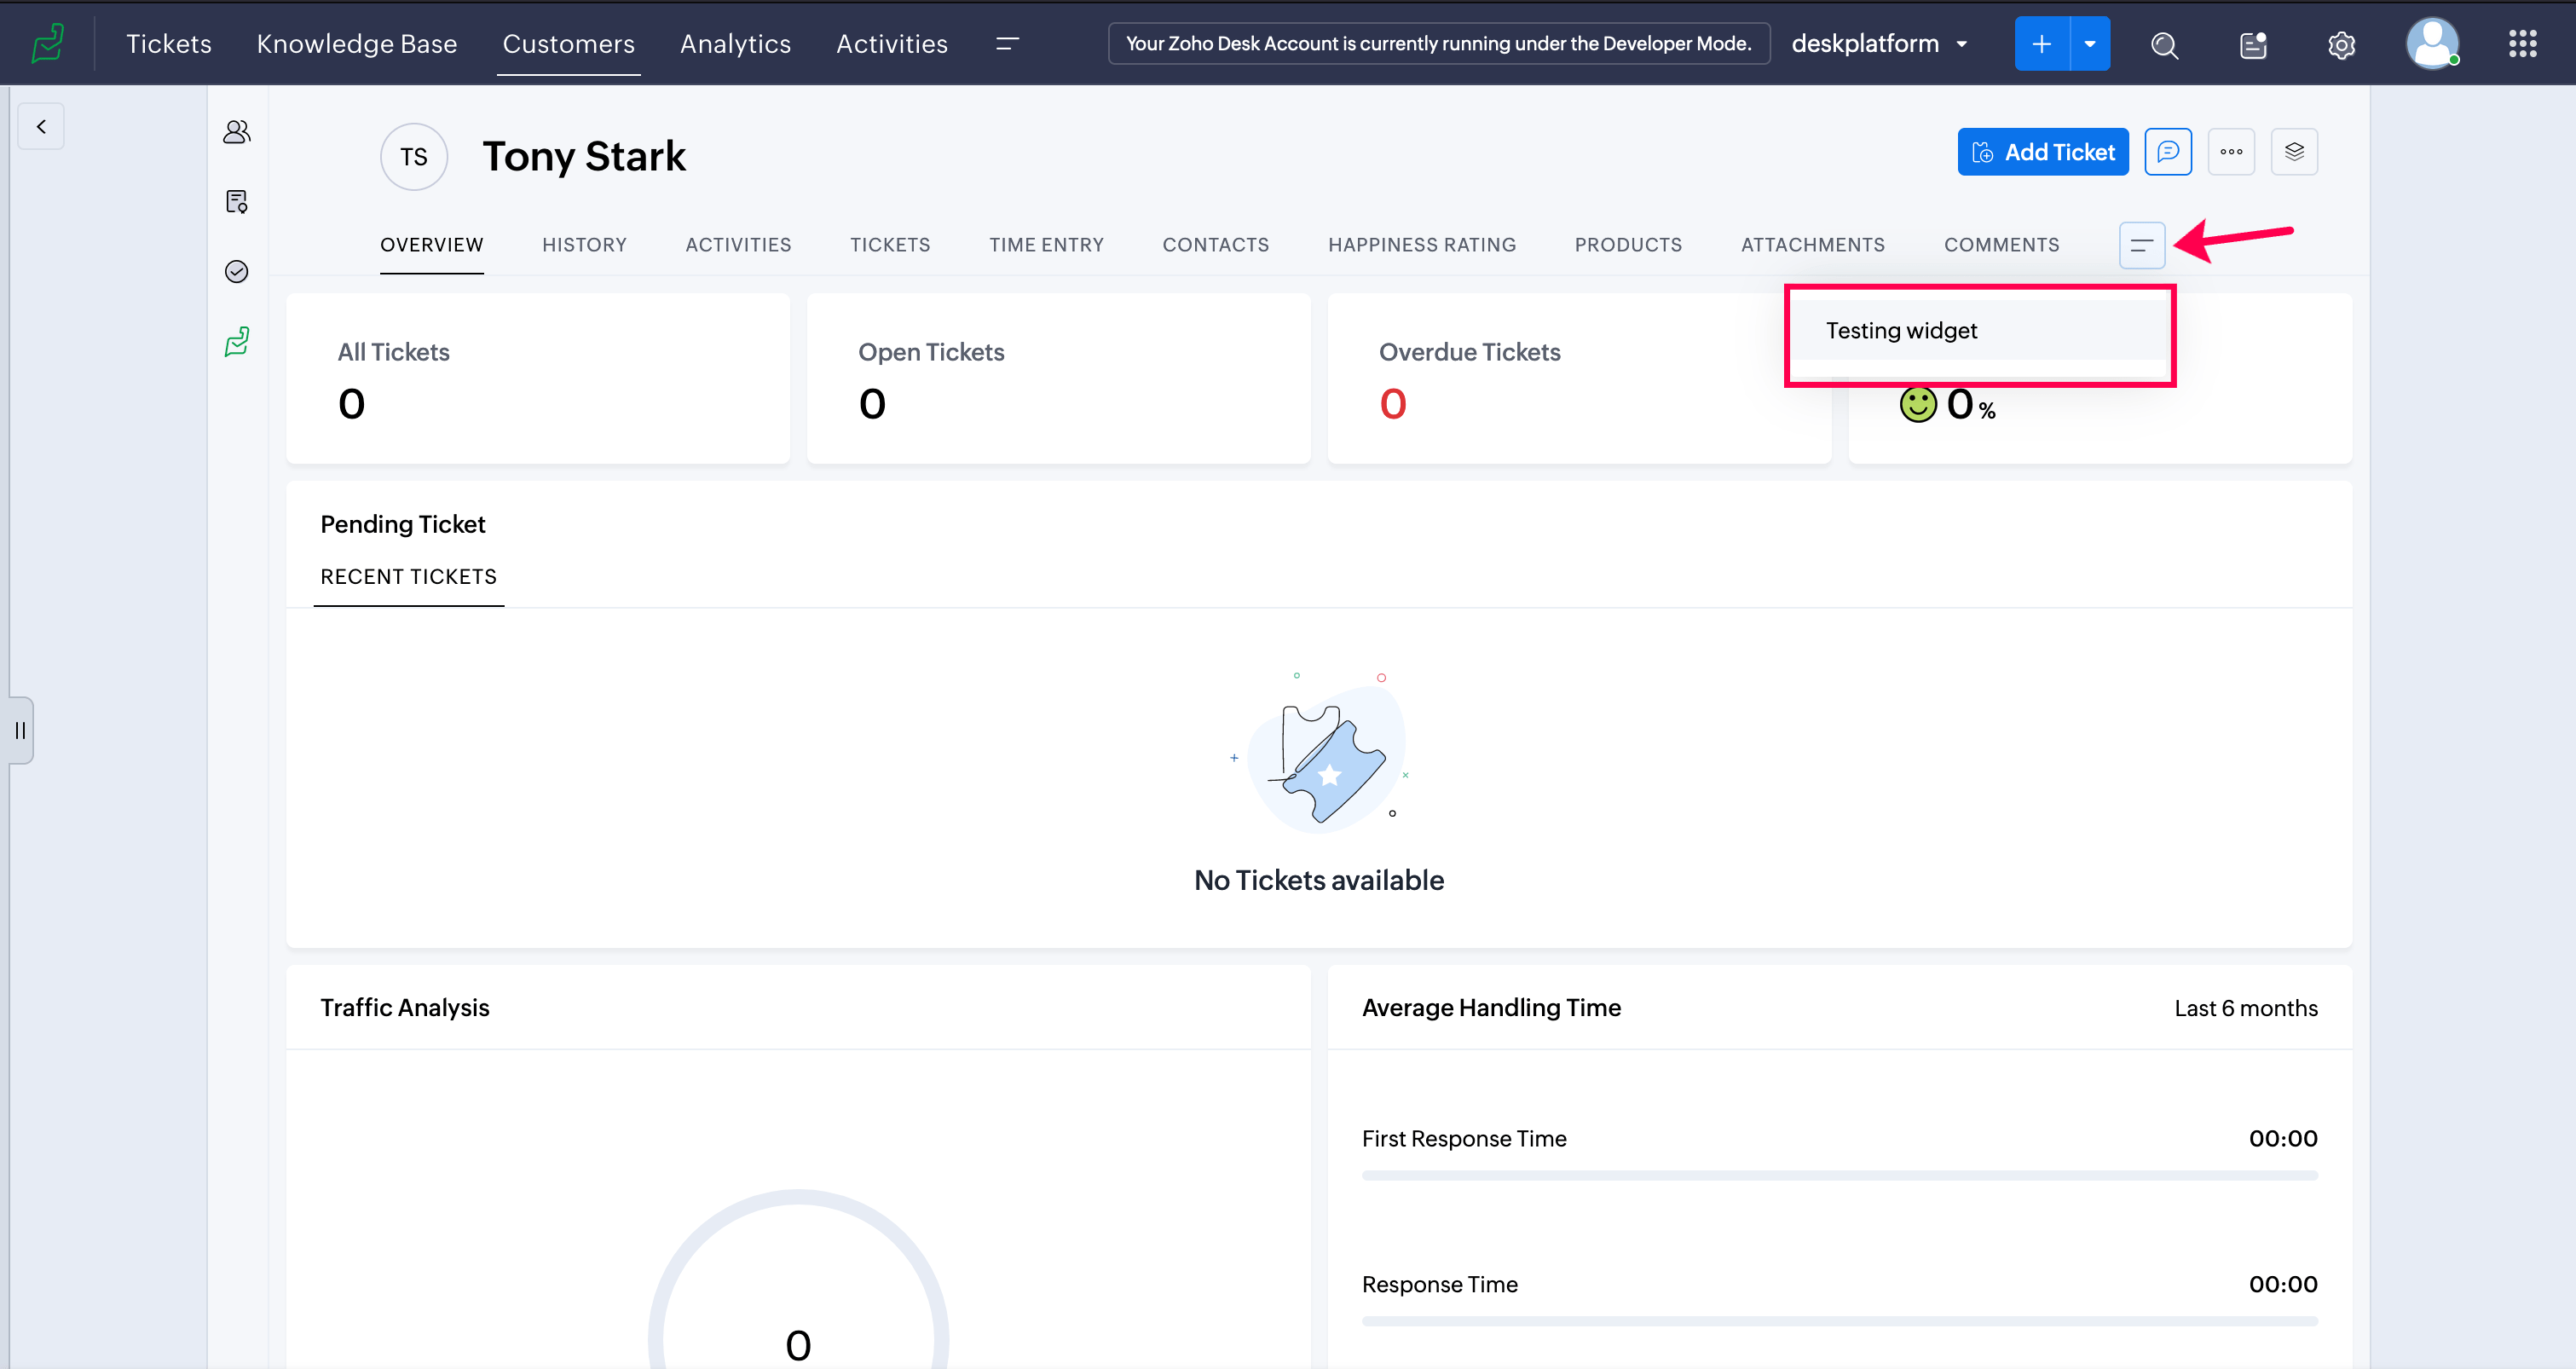Go back using left chevron button
This screenshot has width=2576, height=1369.
(41, 127)
